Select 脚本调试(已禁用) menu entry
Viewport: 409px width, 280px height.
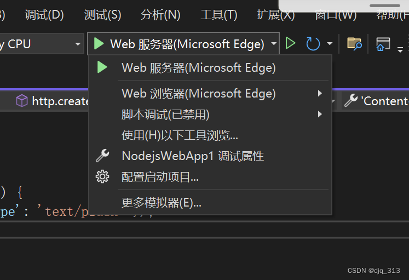210,115
